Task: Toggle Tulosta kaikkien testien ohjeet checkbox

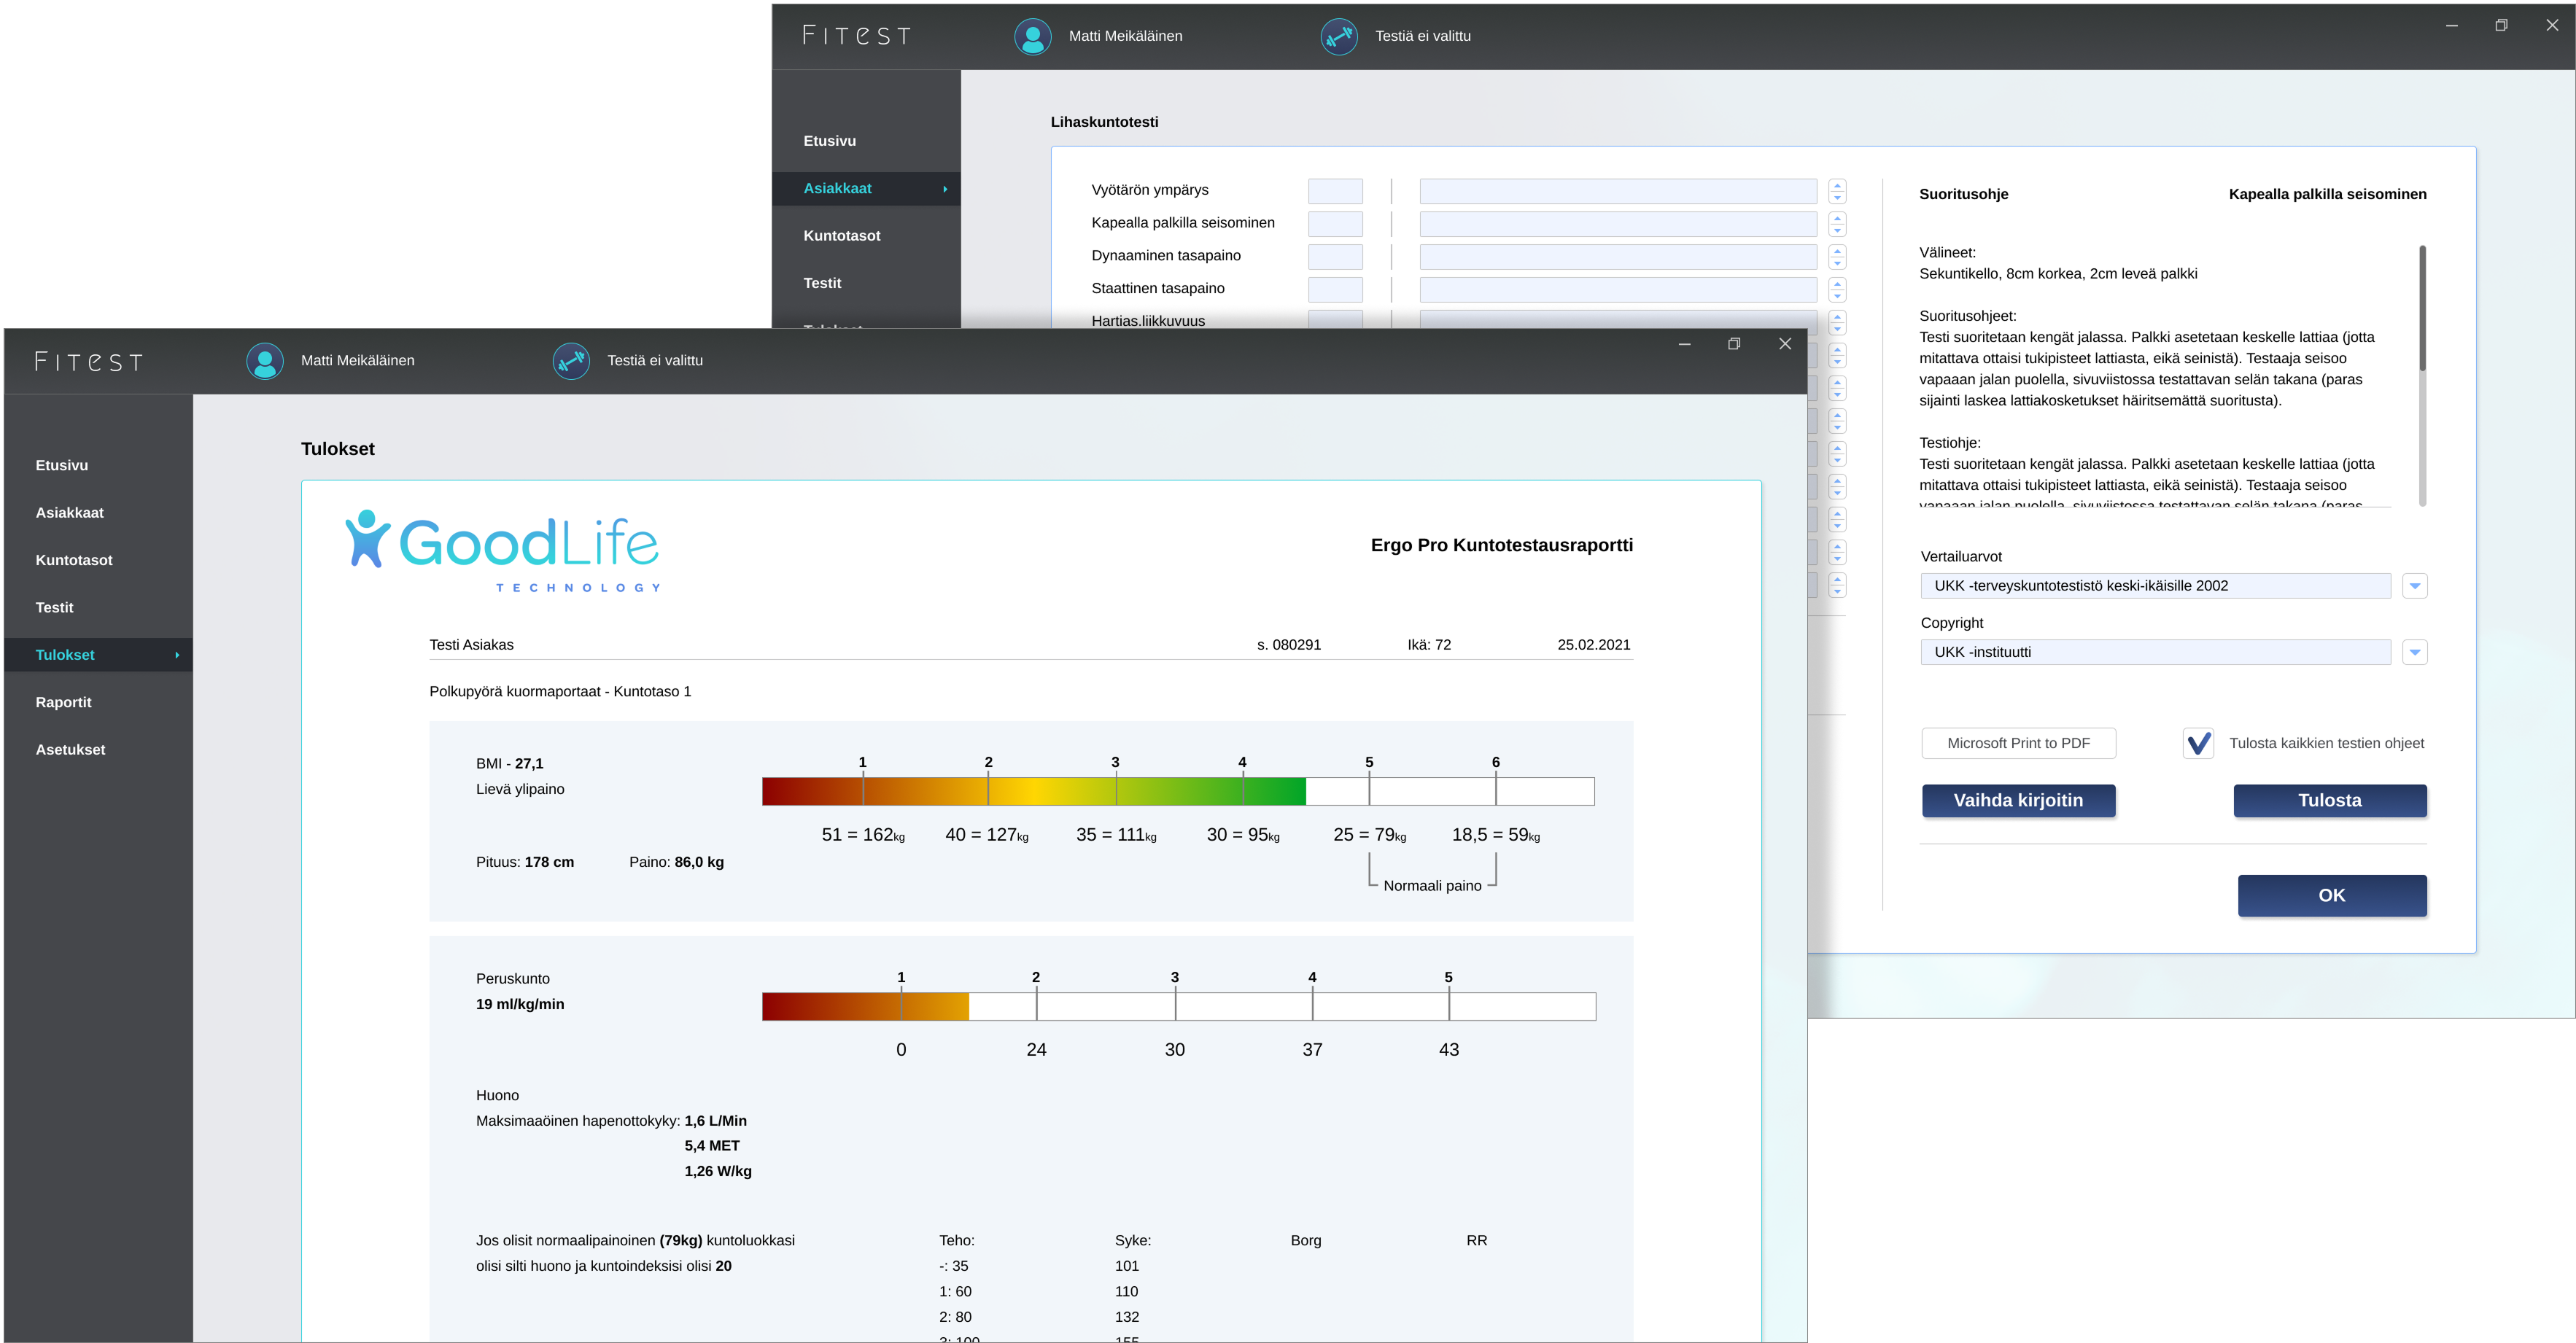Action: coord(2197,743)
